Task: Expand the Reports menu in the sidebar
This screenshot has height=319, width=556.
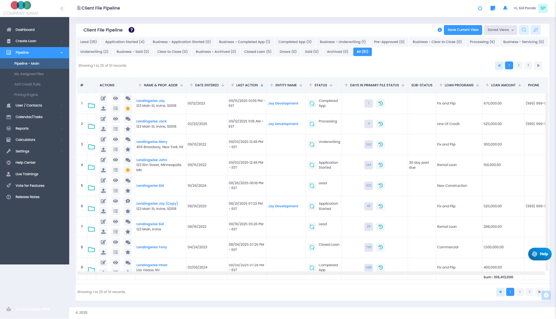Action: 22,128
